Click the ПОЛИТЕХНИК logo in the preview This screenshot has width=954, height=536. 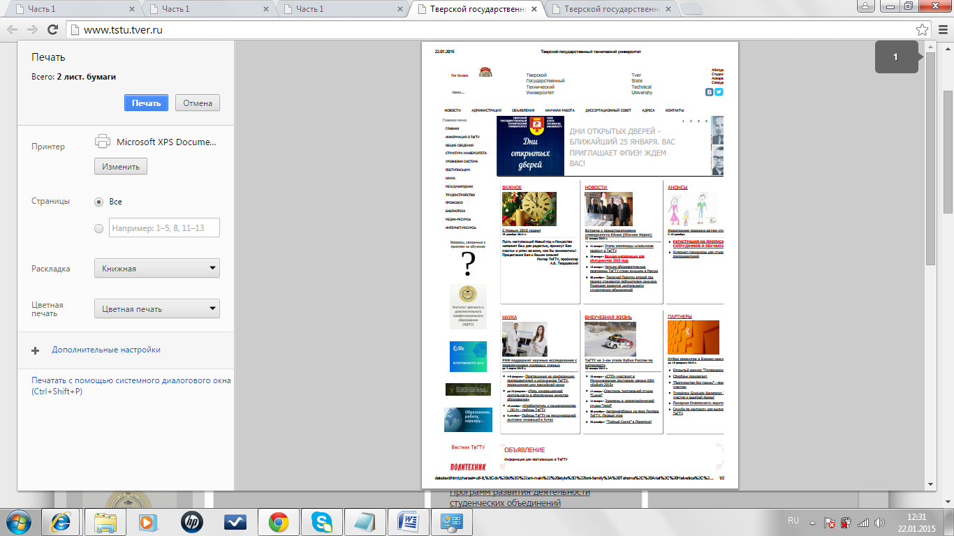pyautogui.click(x=468, y=466)
